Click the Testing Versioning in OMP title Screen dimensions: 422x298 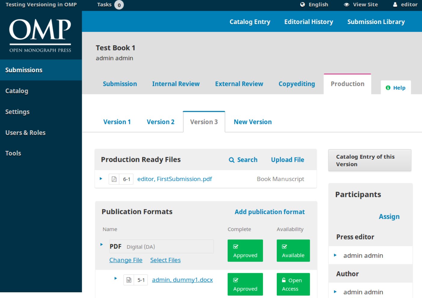[41, 5]
